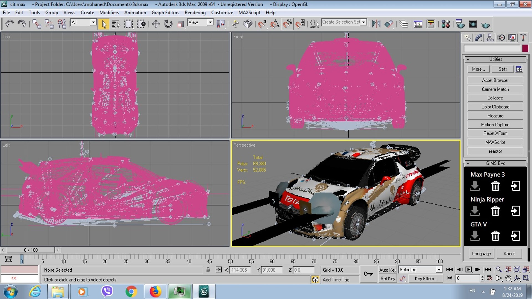Activate the Unlink Selection tool
The image size is (532, 299).
[x=49, y=24]
